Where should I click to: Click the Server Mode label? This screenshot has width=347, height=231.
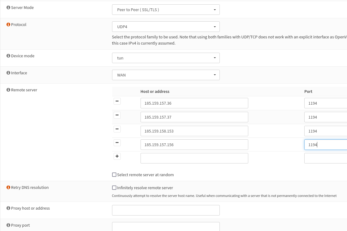[22, 7]
